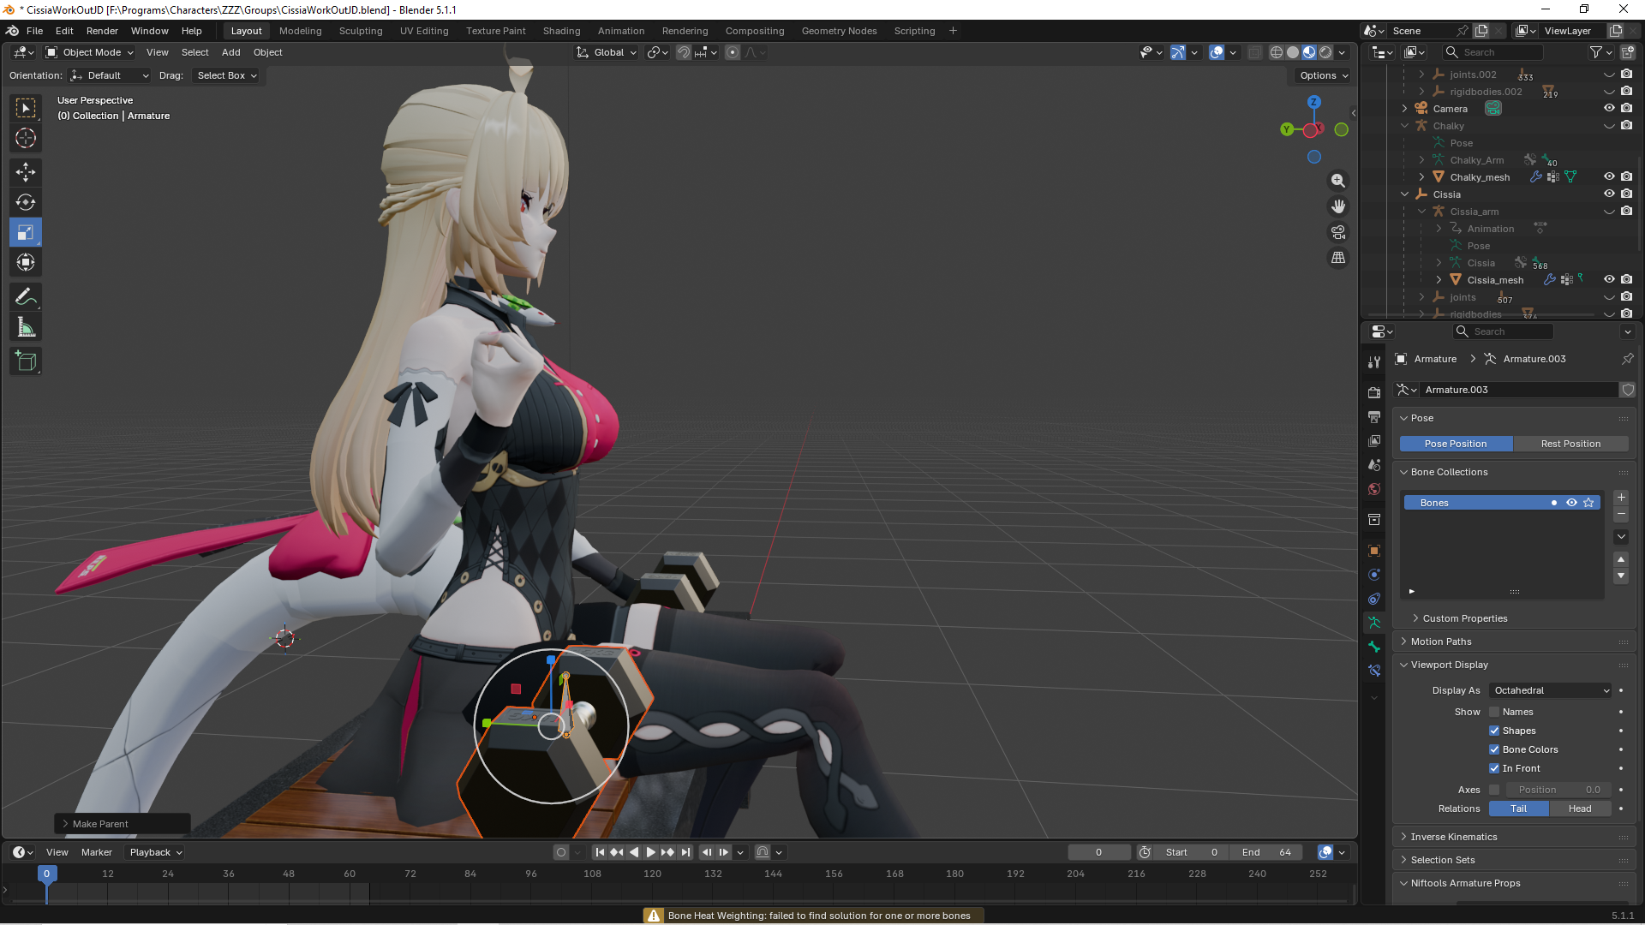Hide Cissia_mesh using its eye icon
Screen dimensions: 1645x925
(x=1609, y=279)
